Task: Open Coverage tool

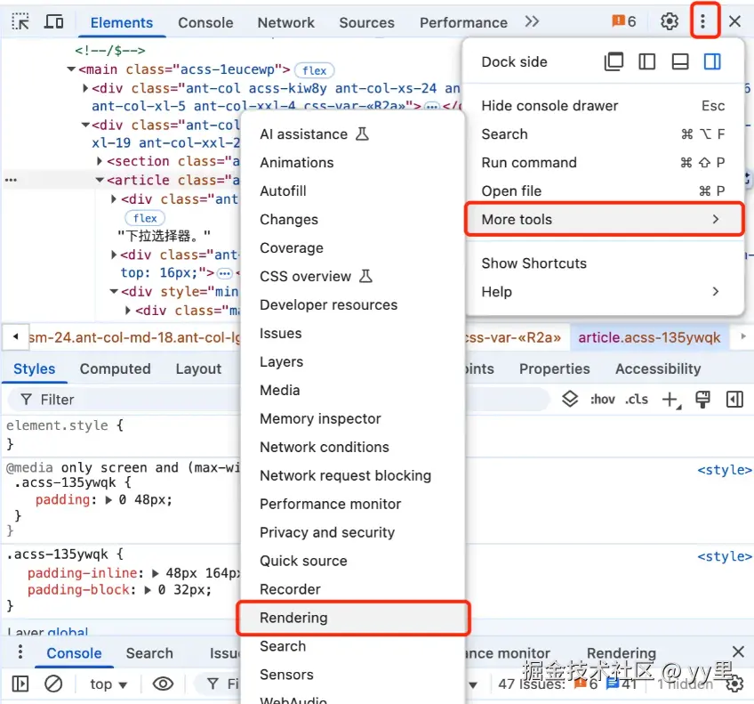Action: click(353, 247)
